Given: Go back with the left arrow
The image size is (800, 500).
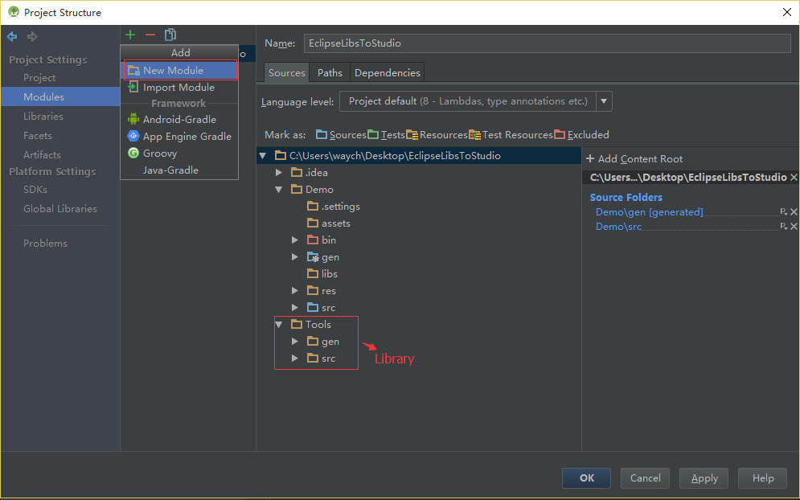Looking at the screenshot, I should pyautogui.click(x=12, y=36).
